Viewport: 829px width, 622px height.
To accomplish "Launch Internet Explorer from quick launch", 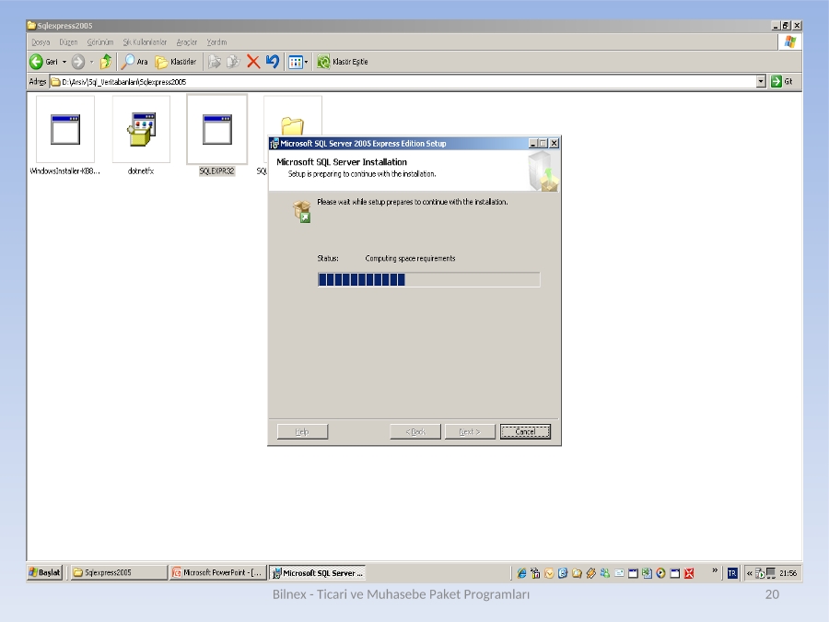I will [521, 573].
